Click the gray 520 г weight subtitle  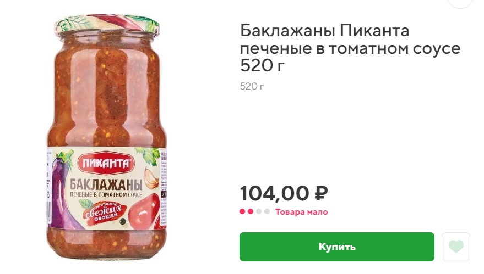pos(252,86)
